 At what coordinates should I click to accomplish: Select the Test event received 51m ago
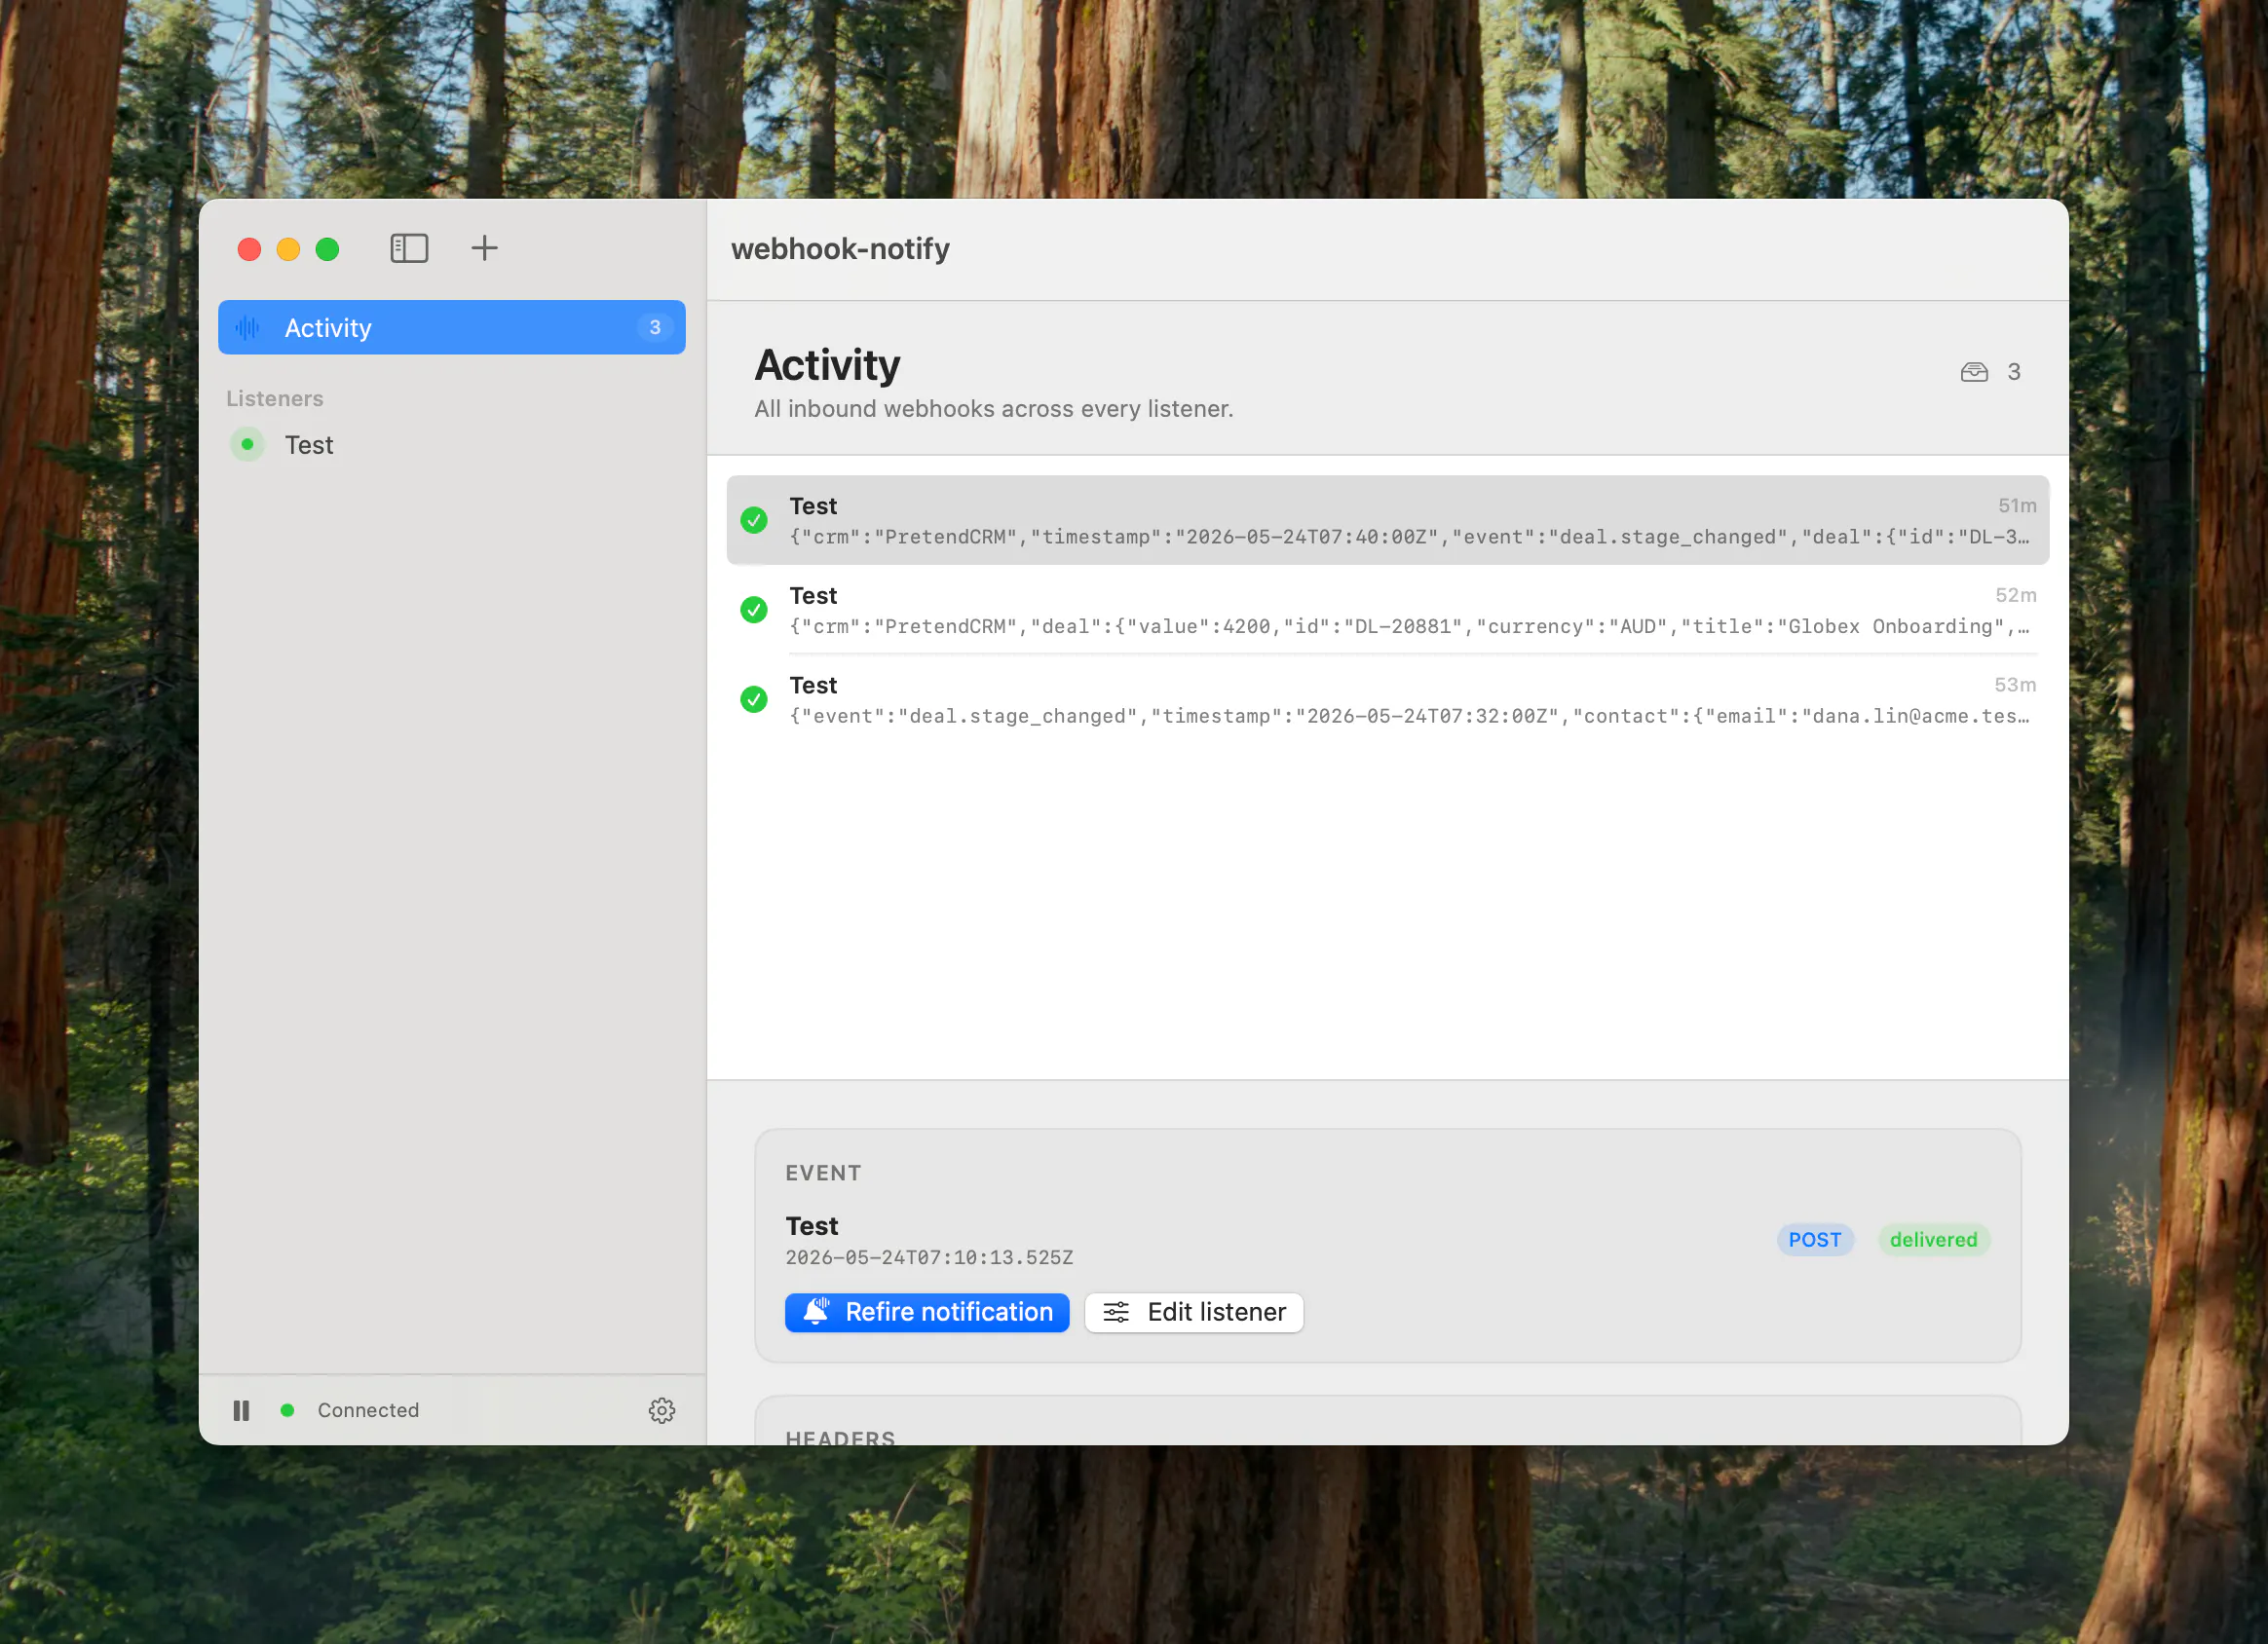click(1388, 520)
